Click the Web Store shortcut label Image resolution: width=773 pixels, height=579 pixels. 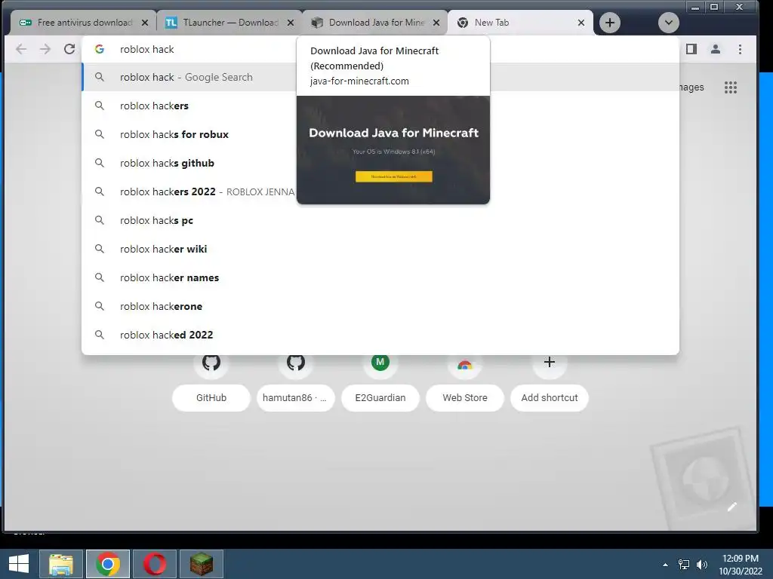pos(465,398)
